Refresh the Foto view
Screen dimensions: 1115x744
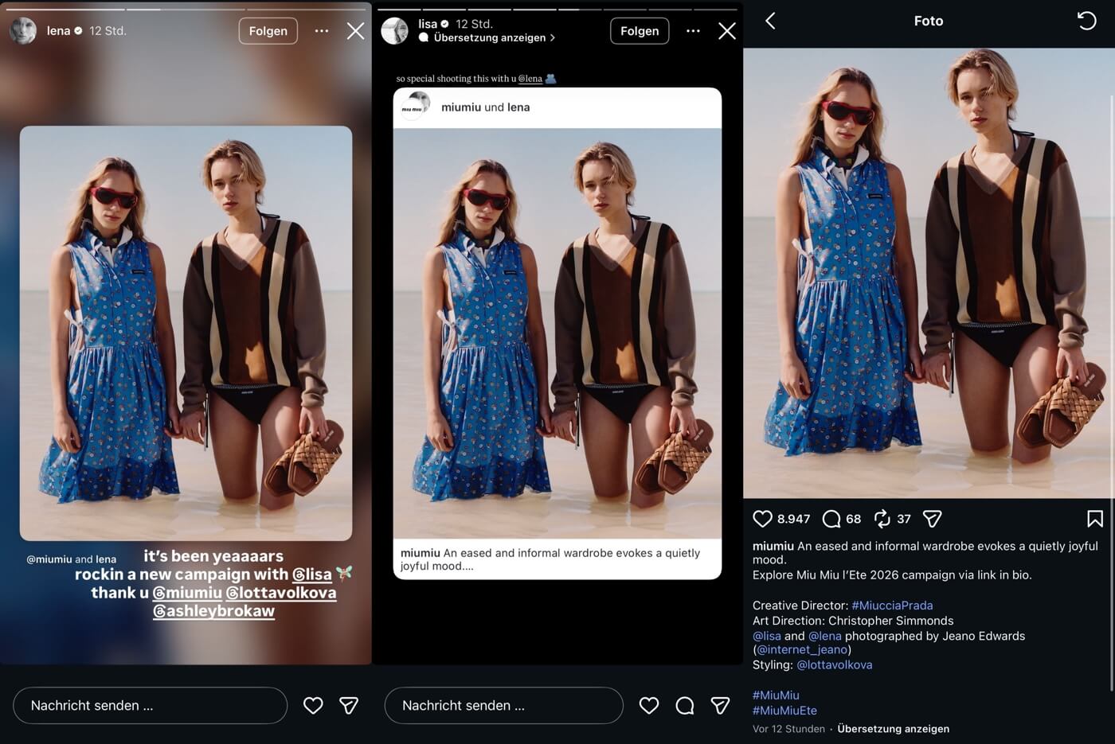(x=1086, y=21)
